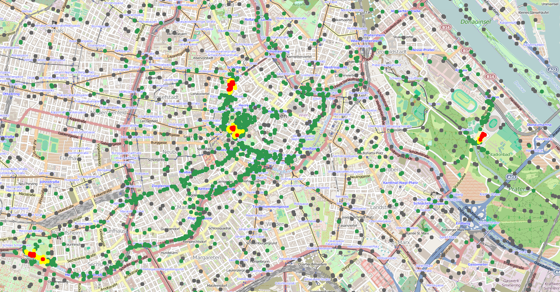
Task: Select the Taubstummengasse station label
Action: point(270,207)
